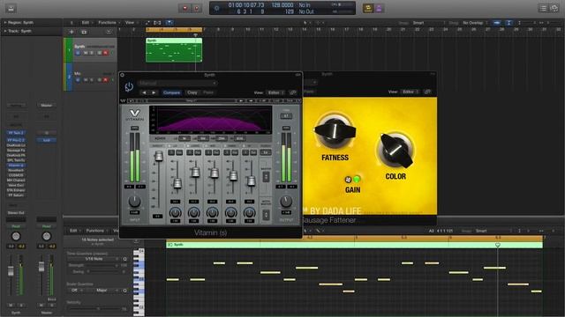
Task: Click the Q button beside Scale Quantize Major
Action: tap(124, 290)
